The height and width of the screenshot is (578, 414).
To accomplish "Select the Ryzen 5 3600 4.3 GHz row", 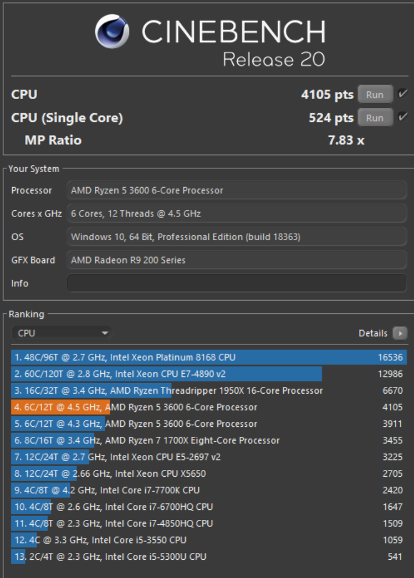I will coord(208,424).
